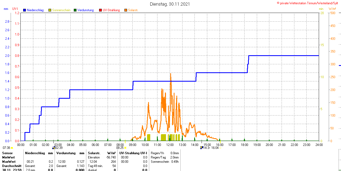Viewport: 341px width, 171px height.
Task: Click the blue dash marker at right edge
Action: (x=340, y=65)
